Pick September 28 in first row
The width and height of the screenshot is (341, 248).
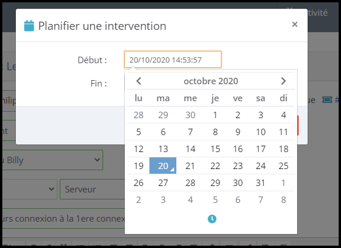click(138, 115)
